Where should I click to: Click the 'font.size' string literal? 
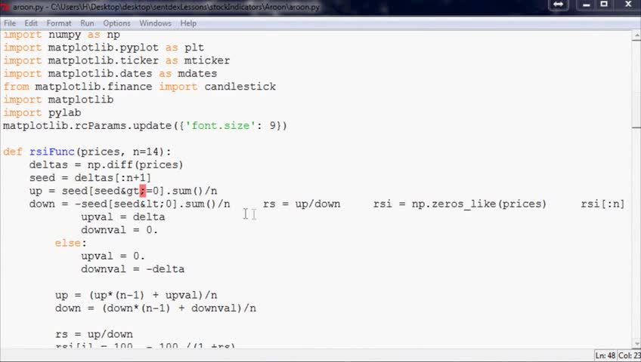pyautogui.click(x=223, y=126)
